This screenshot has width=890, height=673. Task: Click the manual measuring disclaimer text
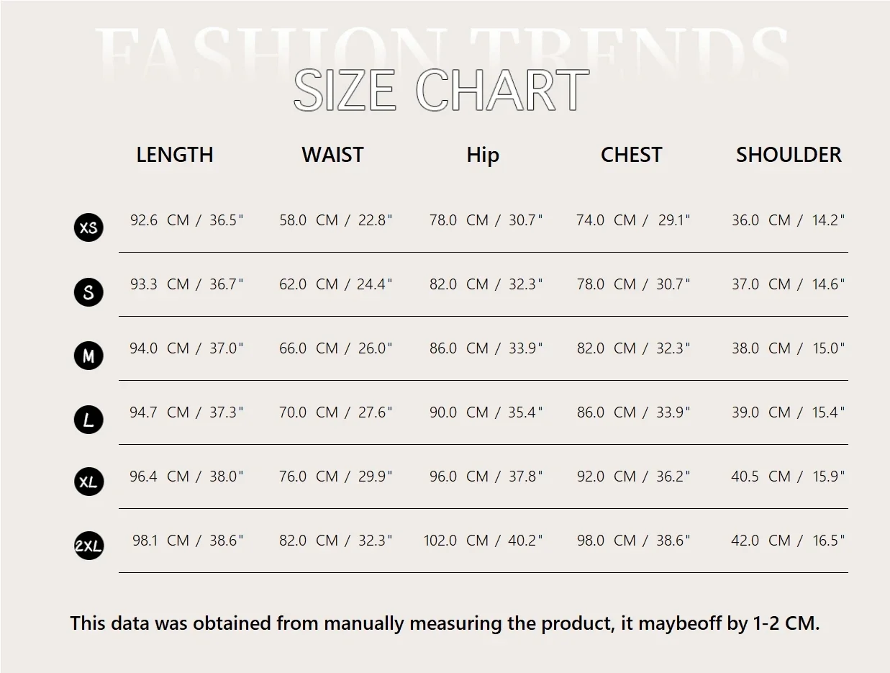click(x=445, y=623)
